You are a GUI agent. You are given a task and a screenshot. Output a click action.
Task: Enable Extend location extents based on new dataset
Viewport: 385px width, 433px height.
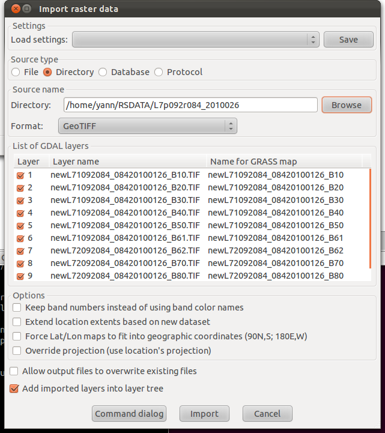[x=17, y=322]
